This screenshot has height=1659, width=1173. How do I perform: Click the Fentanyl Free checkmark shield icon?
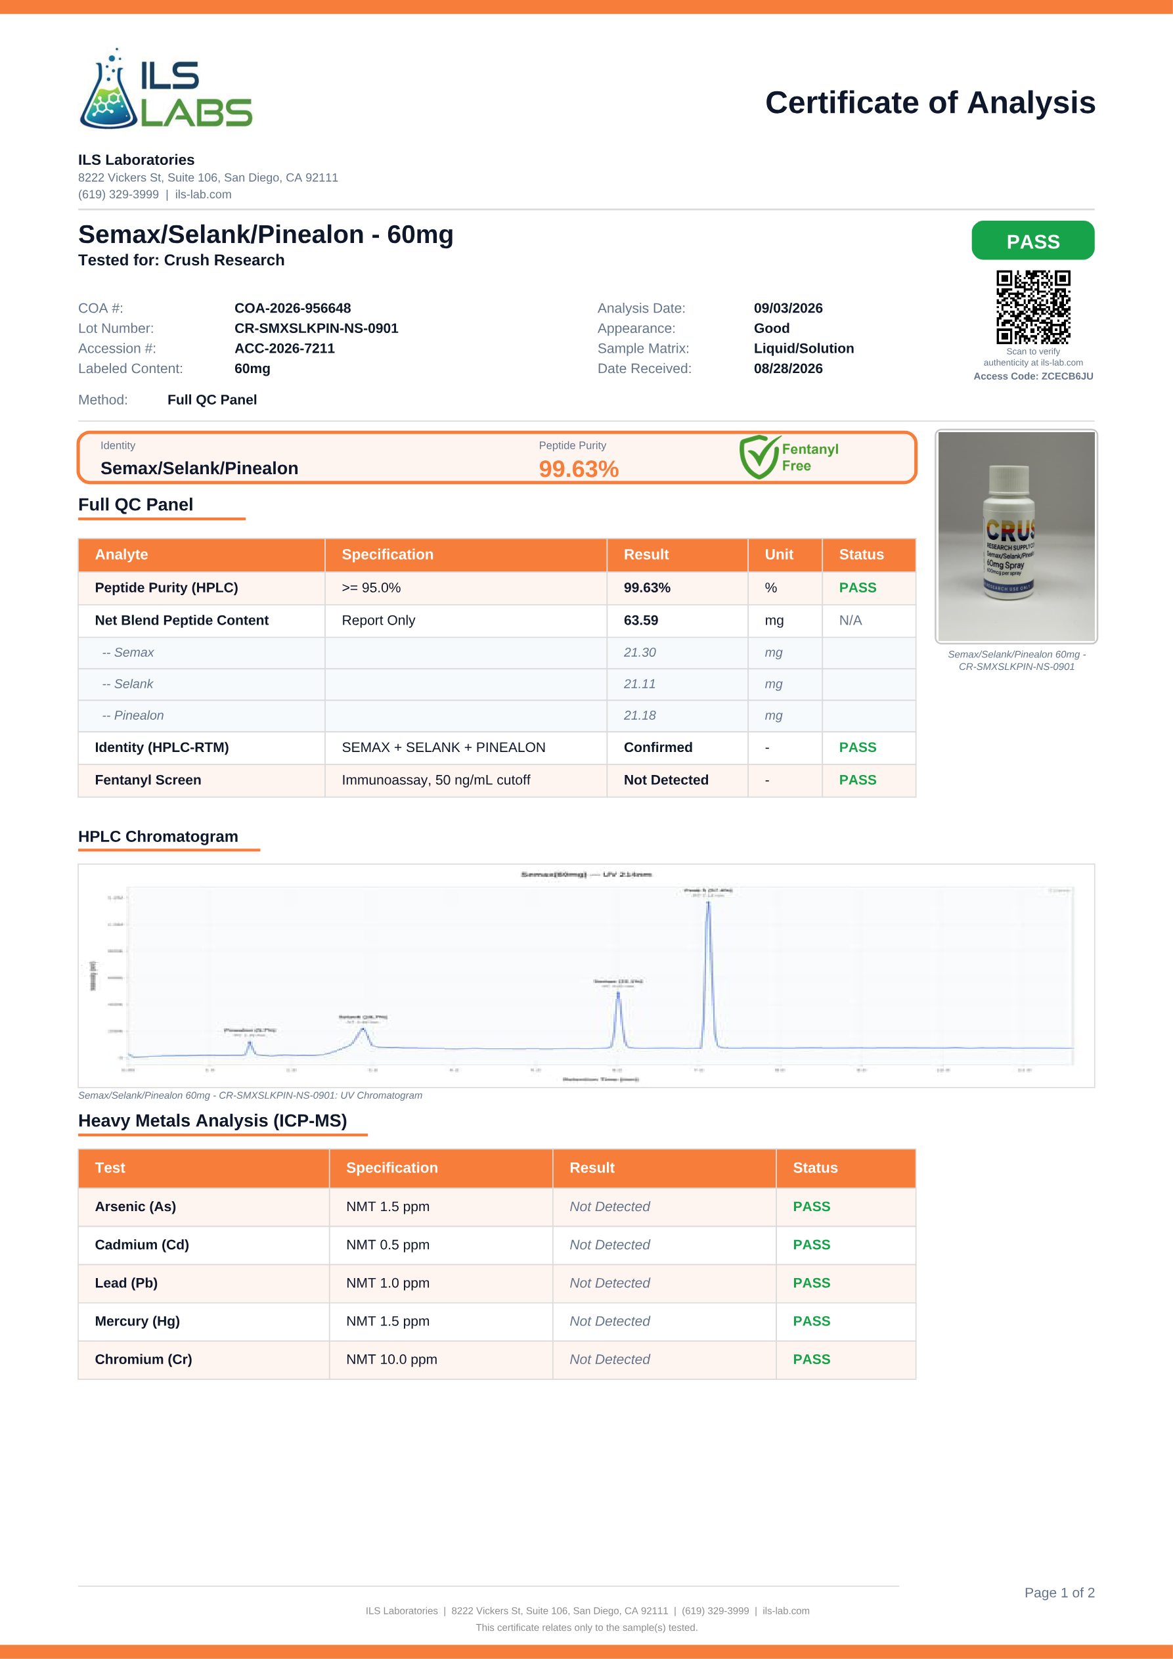[x=759, y=457]
